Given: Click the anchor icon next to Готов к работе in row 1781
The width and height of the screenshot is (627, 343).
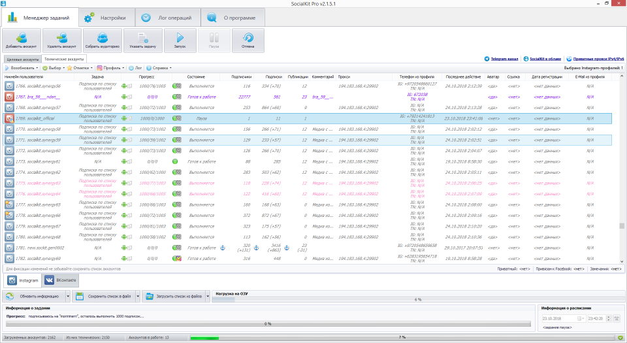Looking at the screenshot, I should pyautogui.click(x=223, y=248).
